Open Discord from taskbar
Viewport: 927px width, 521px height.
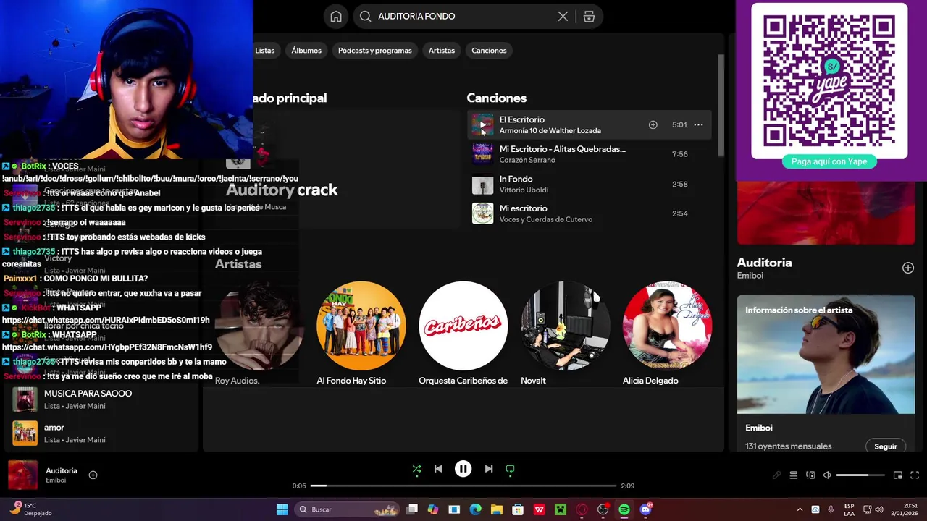coord(645,509)
